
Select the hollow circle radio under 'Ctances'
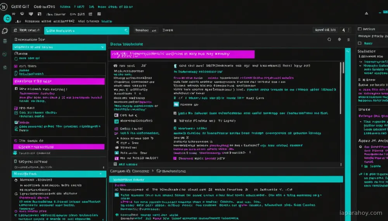pos(16,59)
